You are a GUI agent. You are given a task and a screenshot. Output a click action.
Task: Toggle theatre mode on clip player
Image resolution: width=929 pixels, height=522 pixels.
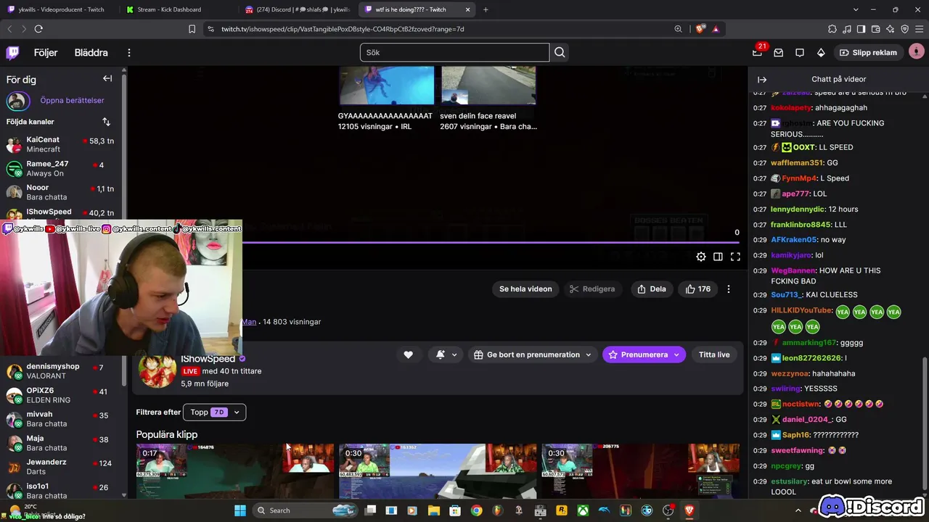pyautogui.click(x=718, y=257)
